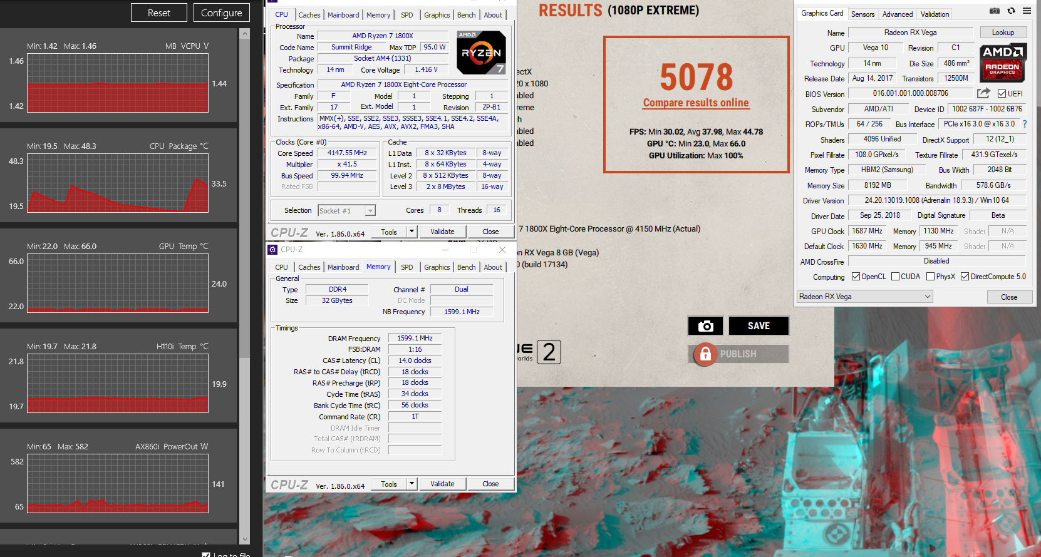The image size is (1041, 557).
Task: Click the benchmark score 5078
Action: 696,77
